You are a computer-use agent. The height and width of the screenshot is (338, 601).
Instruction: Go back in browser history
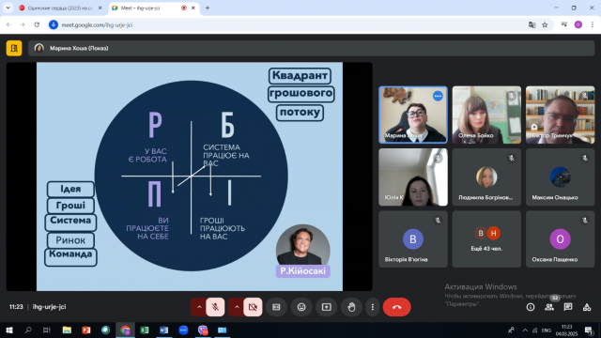point(8,24)
